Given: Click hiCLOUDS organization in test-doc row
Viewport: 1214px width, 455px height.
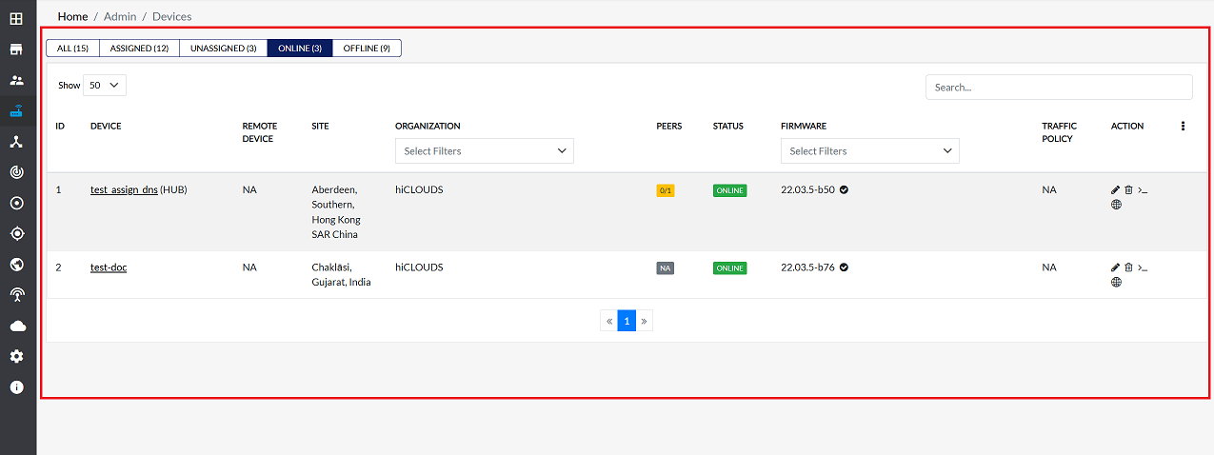Looking at the screenshot, I should click(419, 267).
